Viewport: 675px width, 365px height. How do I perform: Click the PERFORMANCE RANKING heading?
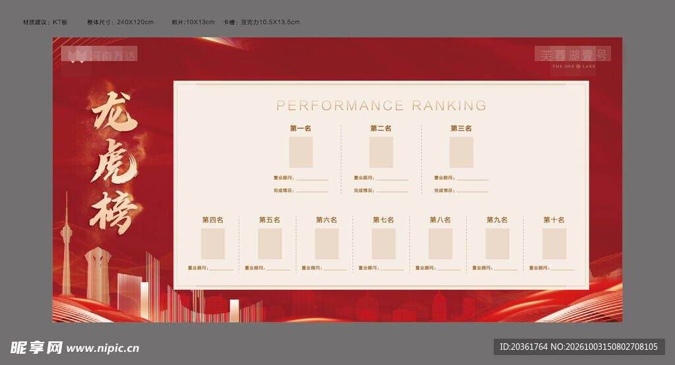pos(382,105)
